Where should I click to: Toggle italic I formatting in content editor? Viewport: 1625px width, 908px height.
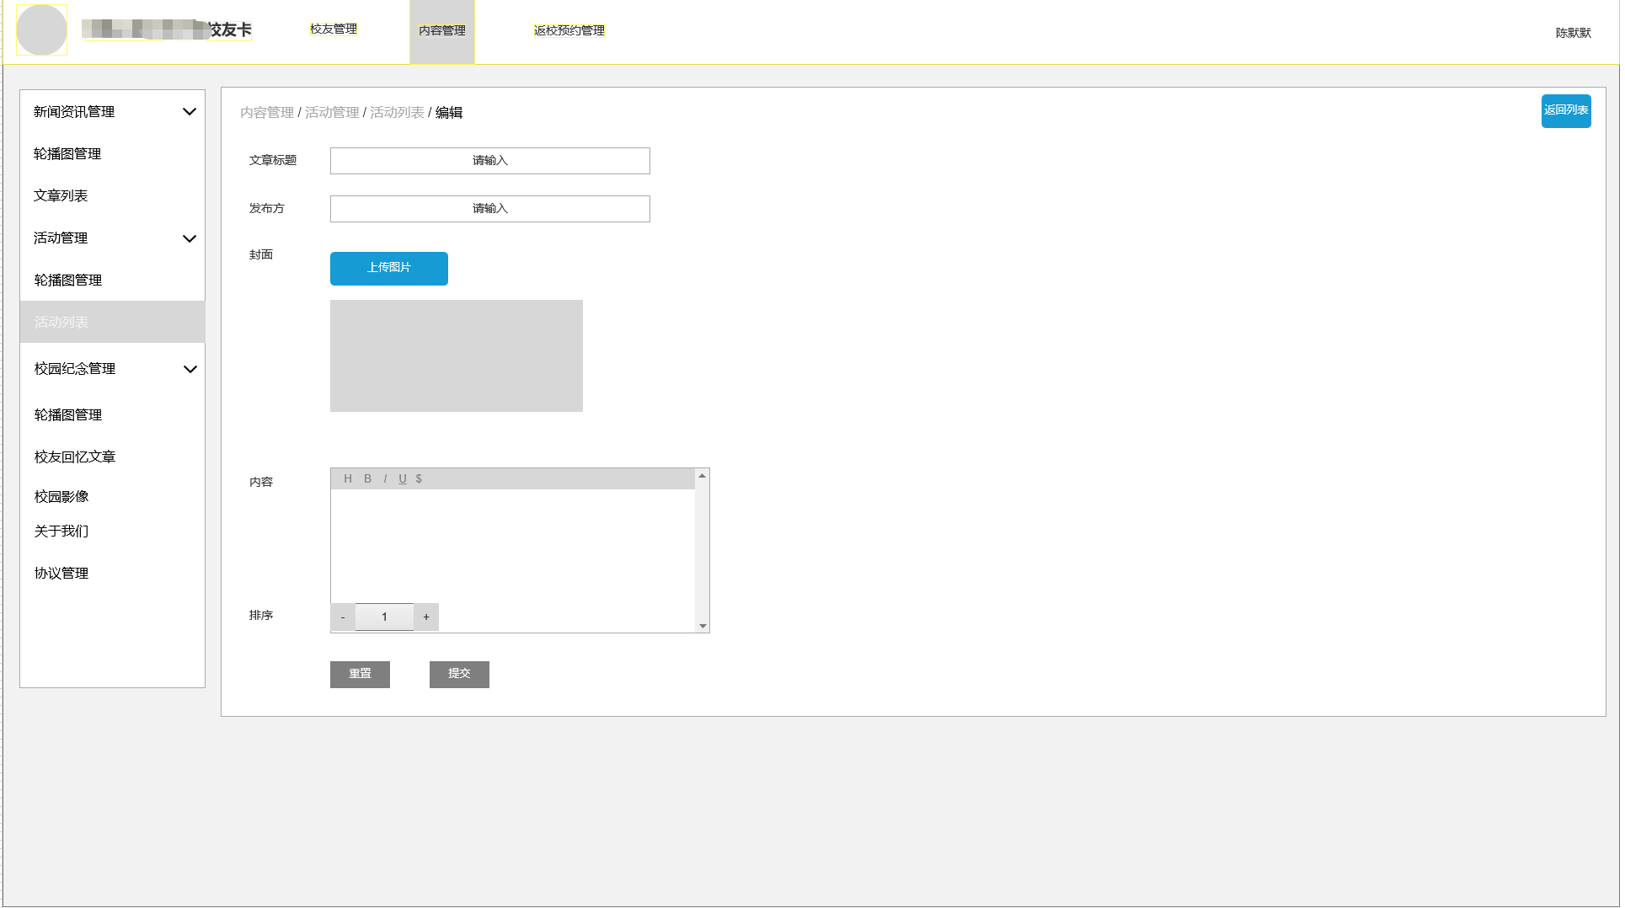385,478
